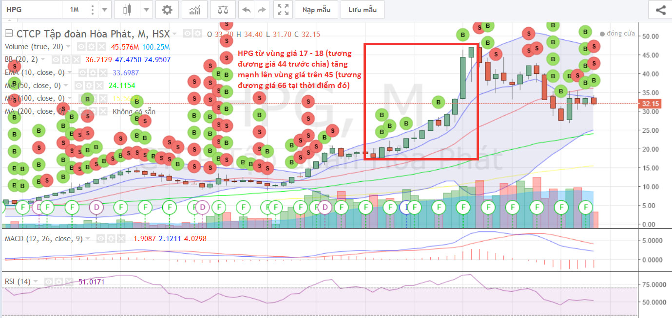Open dropdown arrow for MACD (12, 26, close, 9)
The image size is (672, 318).
tap(88, 239)
